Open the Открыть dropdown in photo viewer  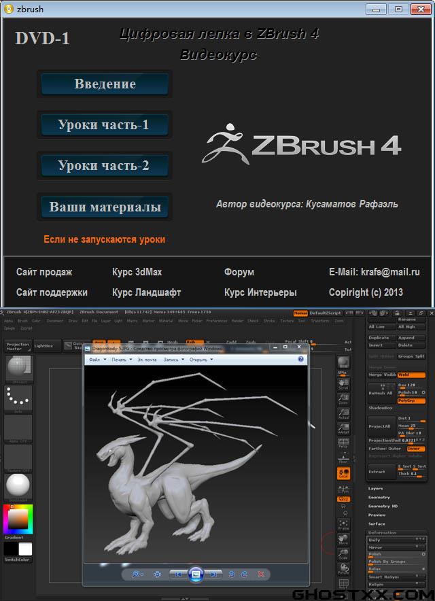[201, 360]
